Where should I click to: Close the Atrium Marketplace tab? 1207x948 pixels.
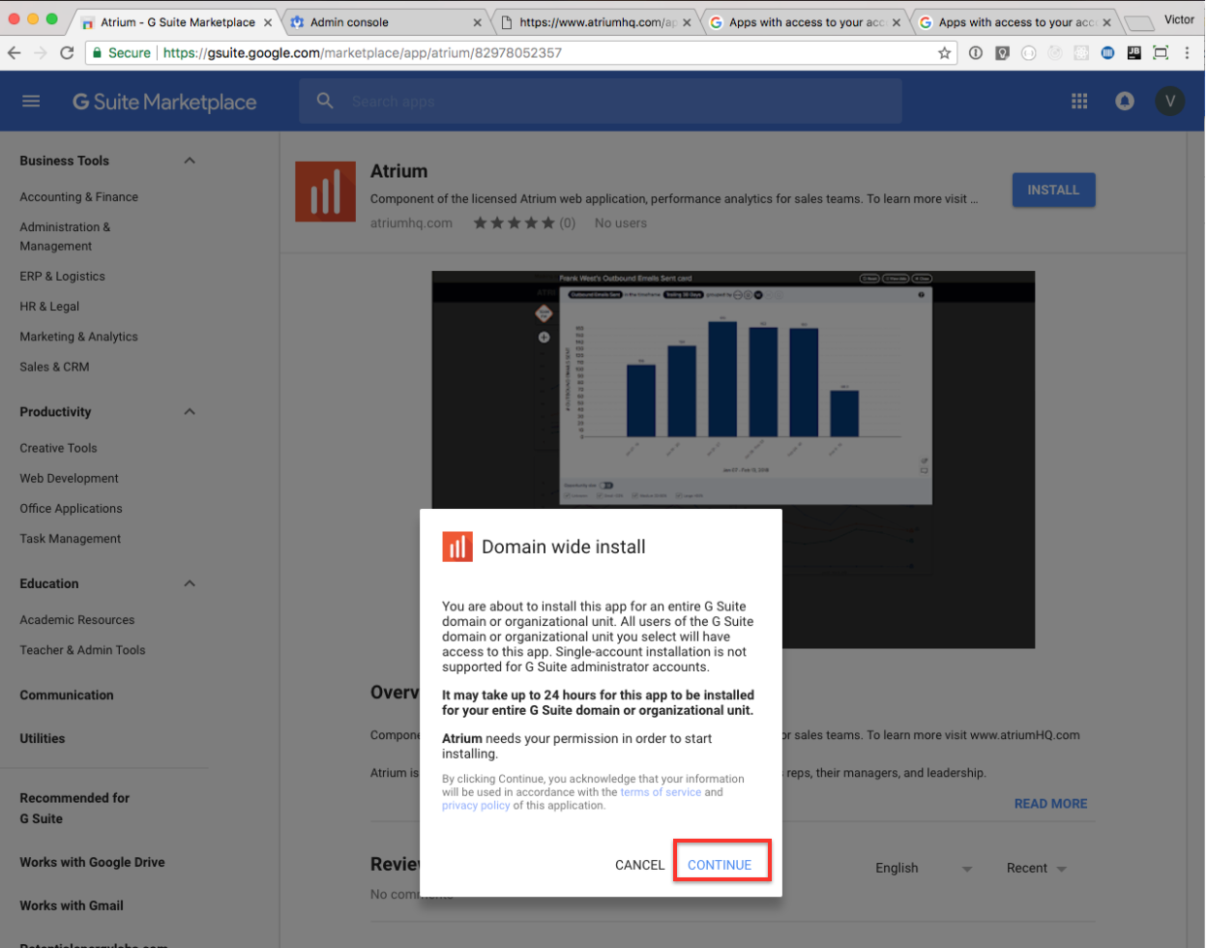coord(268,22)
